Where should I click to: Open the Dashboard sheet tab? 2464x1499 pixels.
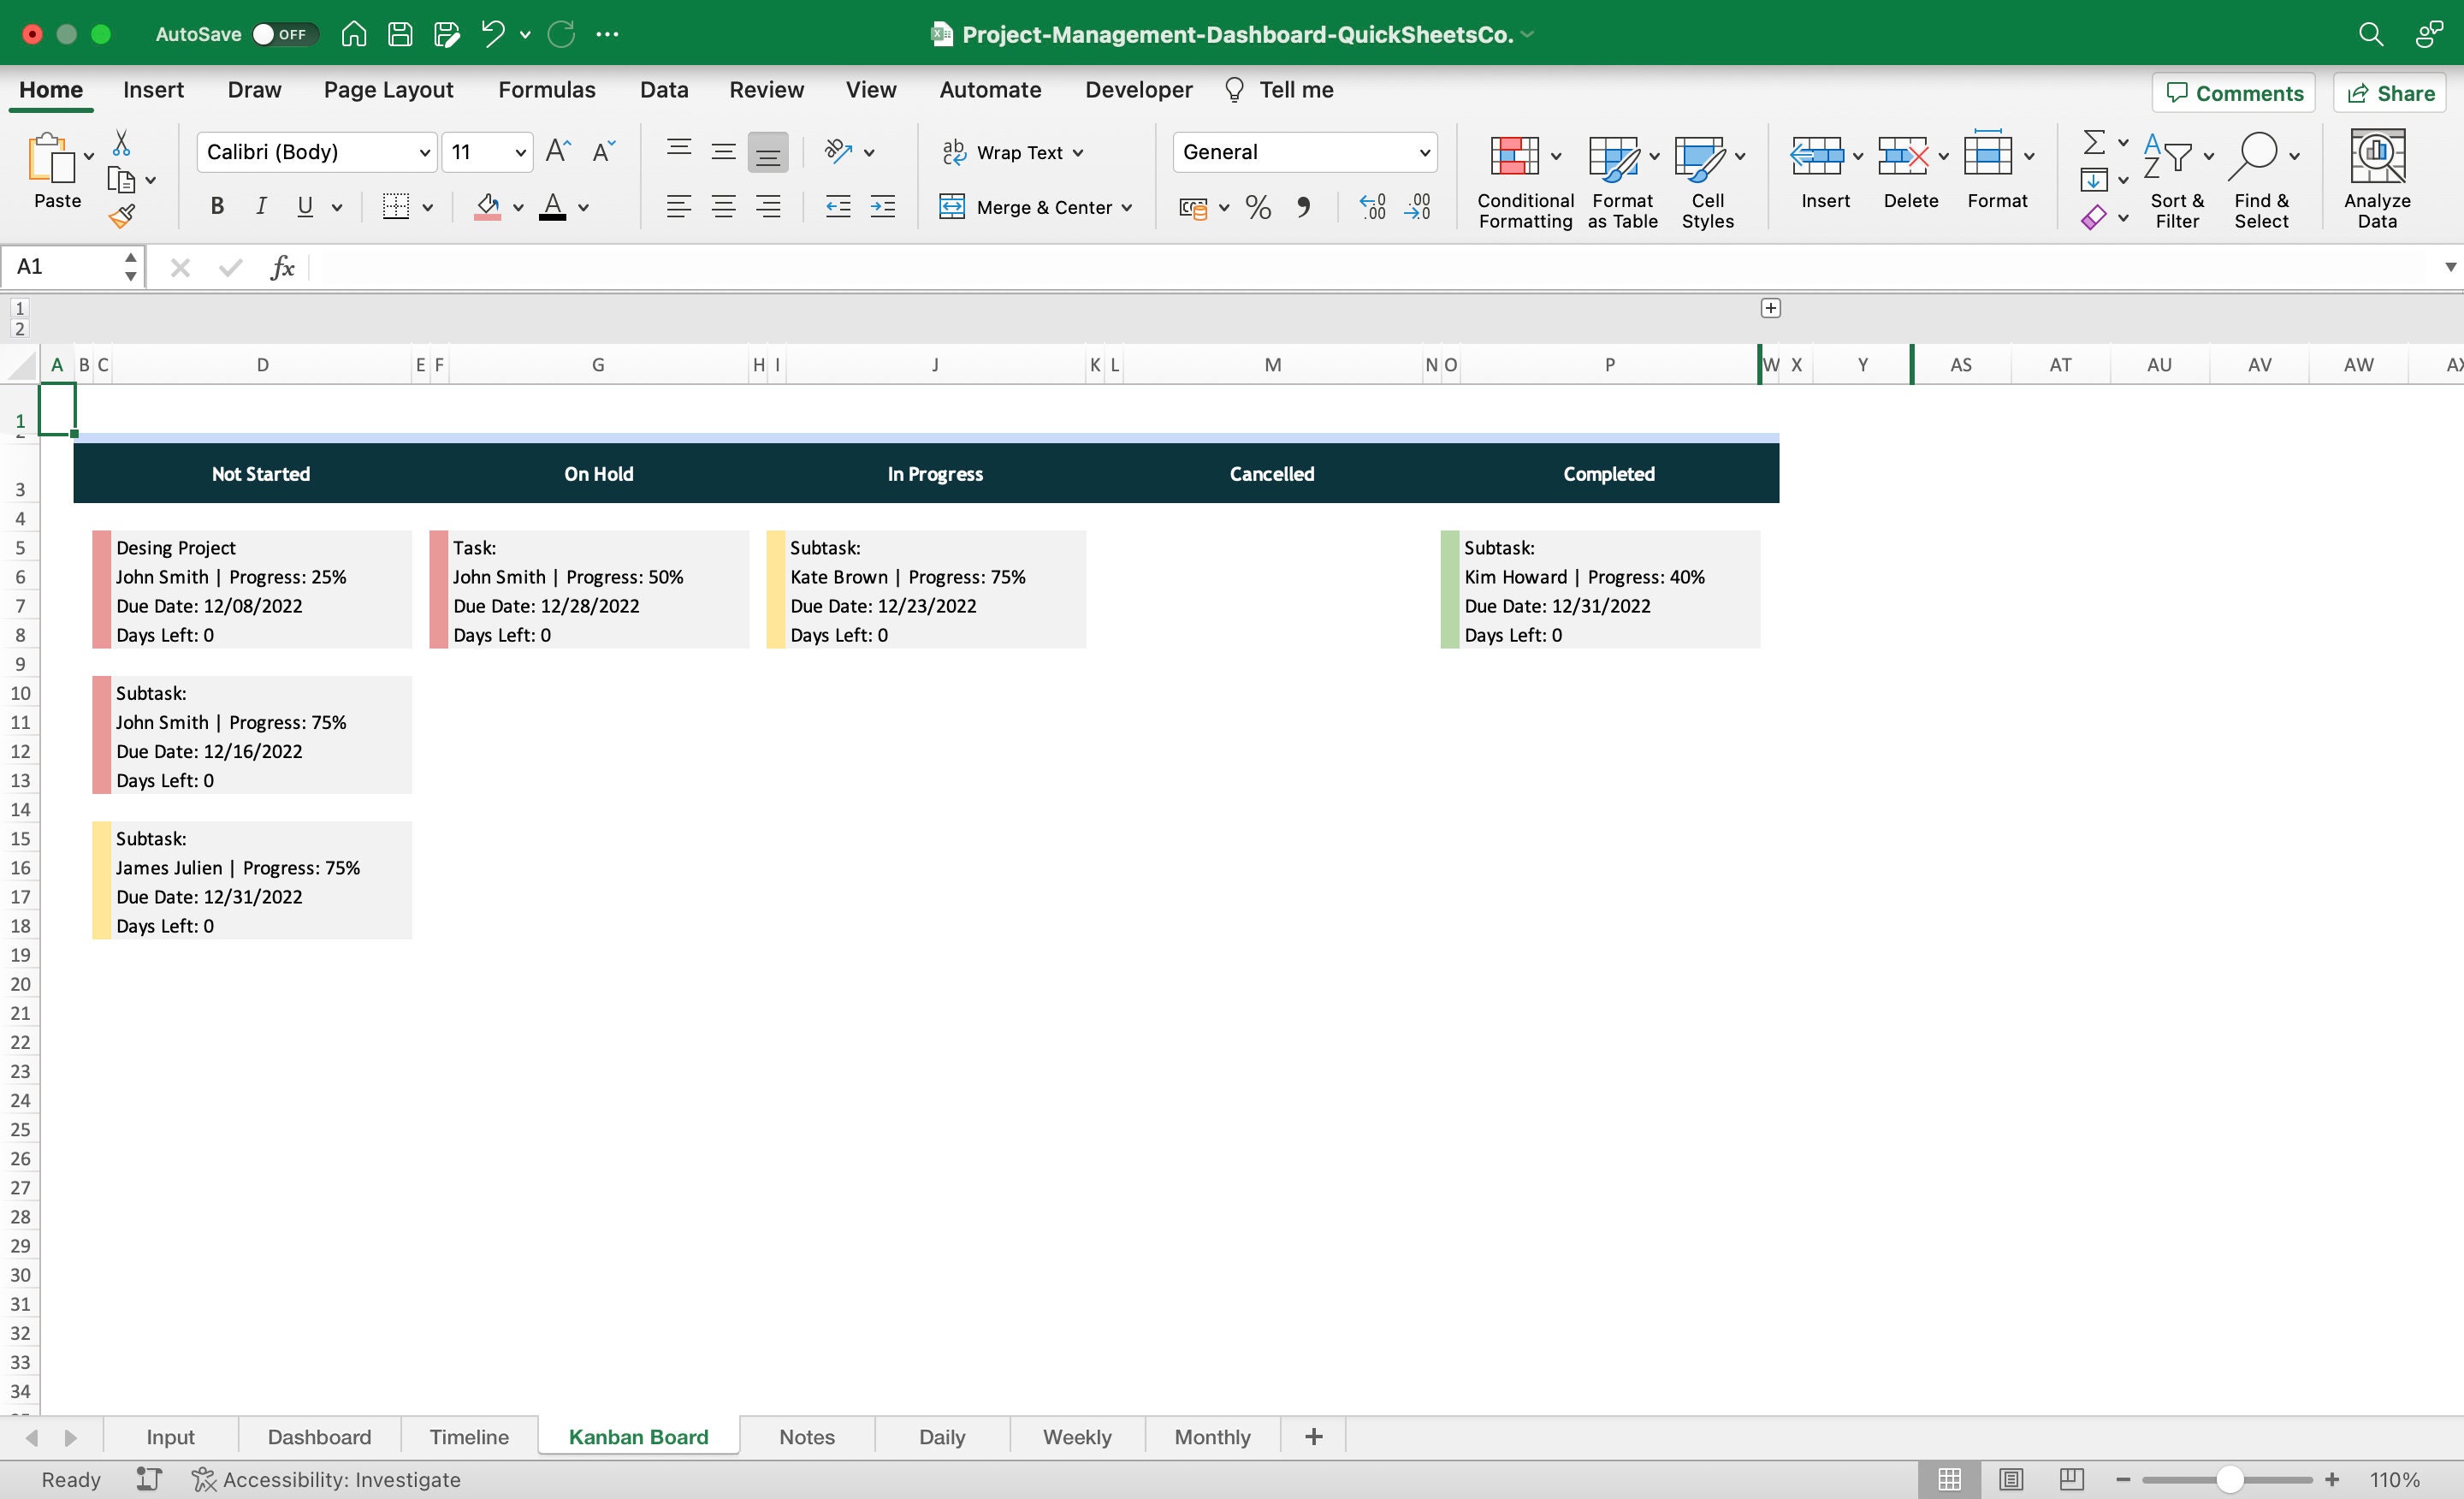tap(318, 1436)
